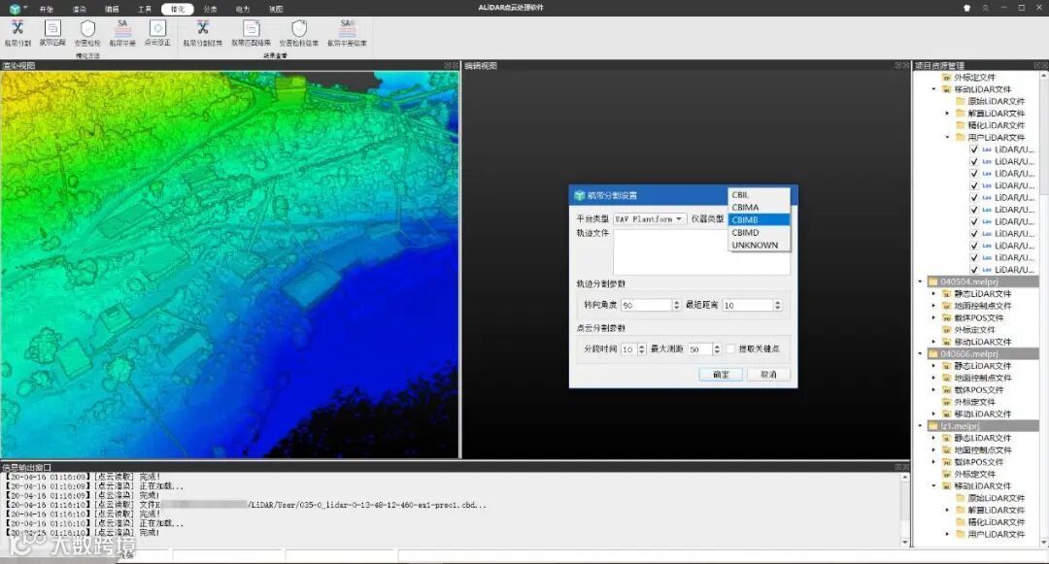This screenshot has height=564, width=1049.
Task: Close the 项目资源管理 panel with its corner icon
Action: (x=1045, y=65)
